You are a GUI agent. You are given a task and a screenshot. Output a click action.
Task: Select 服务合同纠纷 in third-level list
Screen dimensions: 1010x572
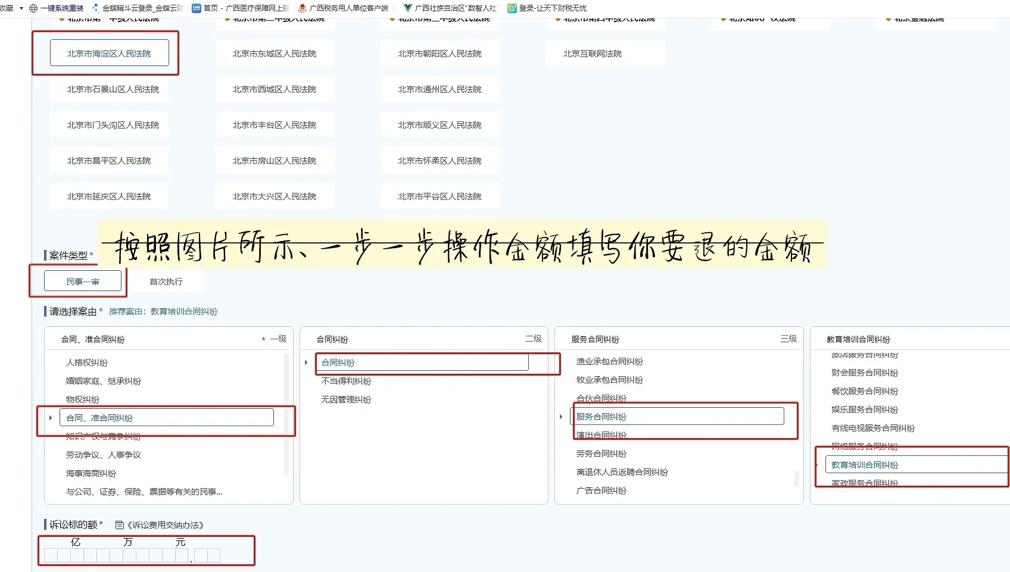click(677, 417)
